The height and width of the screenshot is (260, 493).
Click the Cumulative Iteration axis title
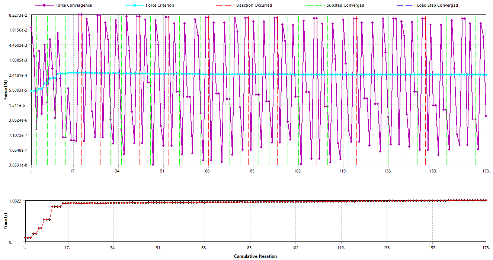click(x=255, y=256)
